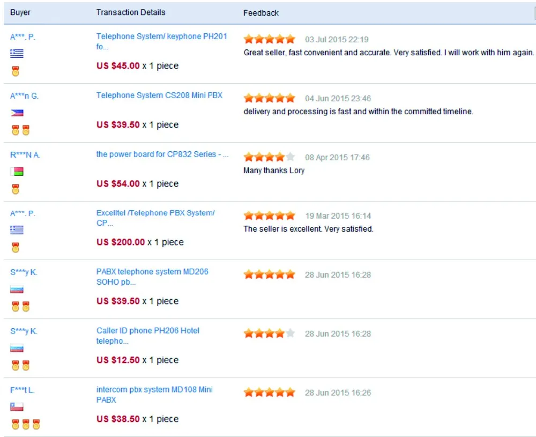Screen dimensions: 536x437
Task: Open Excelltel /Telephone PBX System/ CP link
Action: point(155,218)
